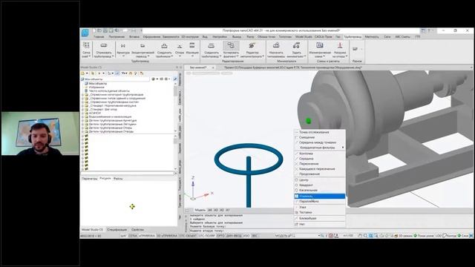This screenshot has width=475, height=267.
Task: Click the Копировать фрагмент icon
Action: 231,45
